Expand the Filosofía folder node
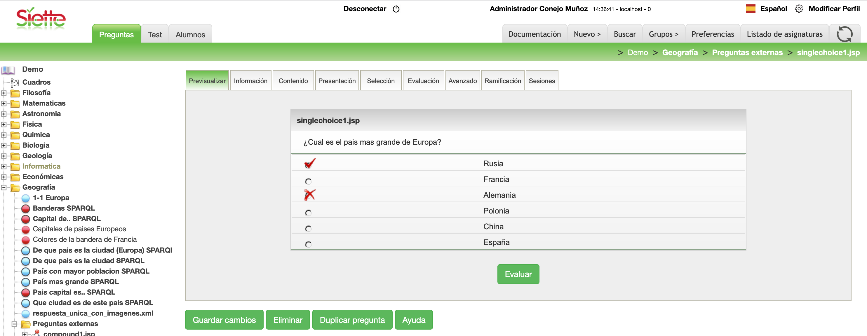The width and height of the screenshot is (867, 336). tap(4, 93)
